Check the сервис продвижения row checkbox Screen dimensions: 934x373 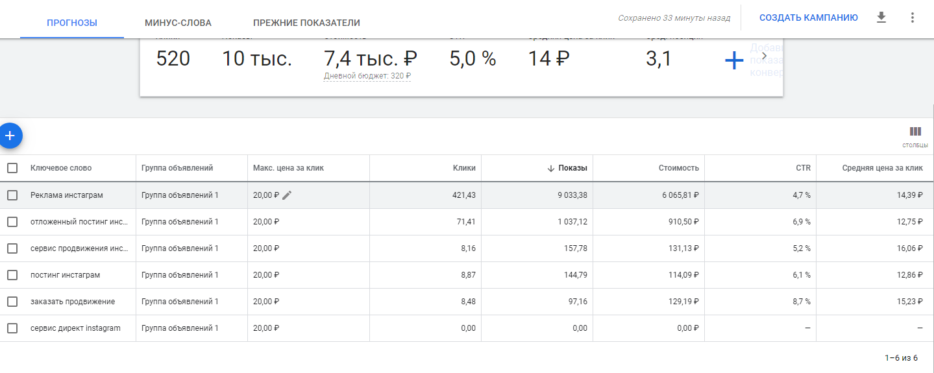[x=12, y=248]
